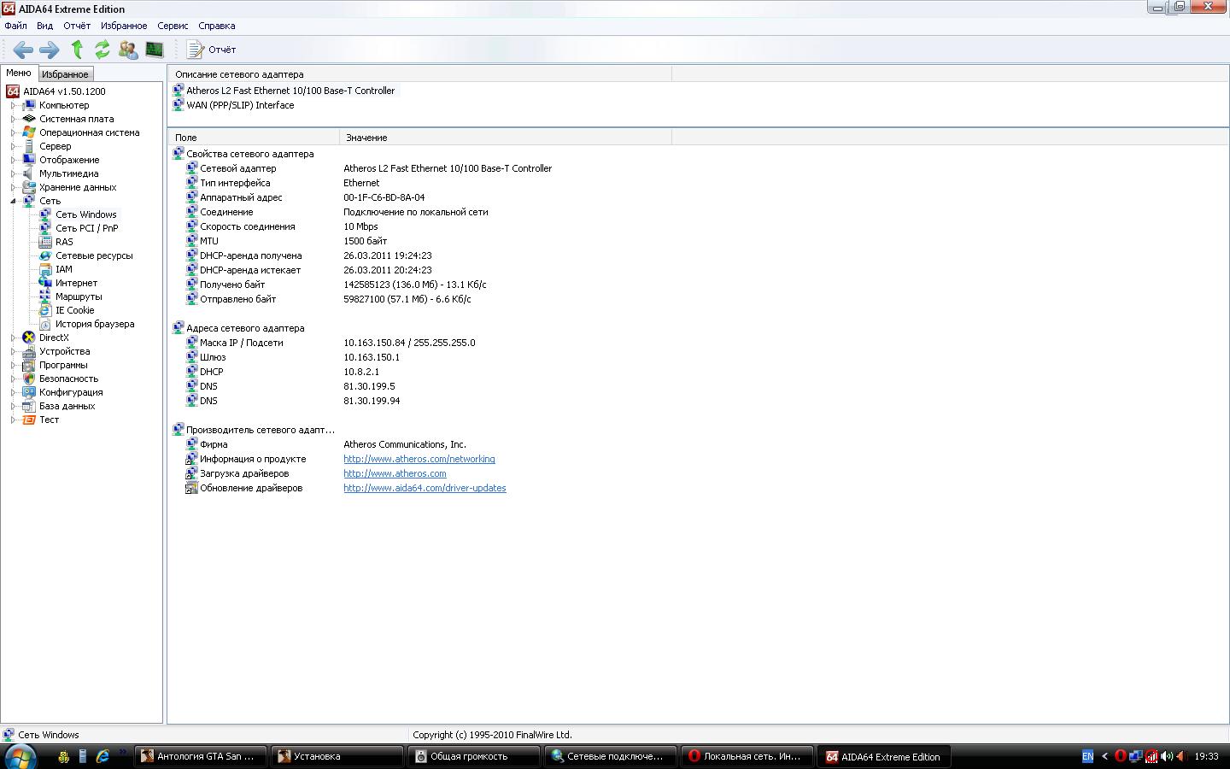Open the Файл menu

(x=15, y=26)
